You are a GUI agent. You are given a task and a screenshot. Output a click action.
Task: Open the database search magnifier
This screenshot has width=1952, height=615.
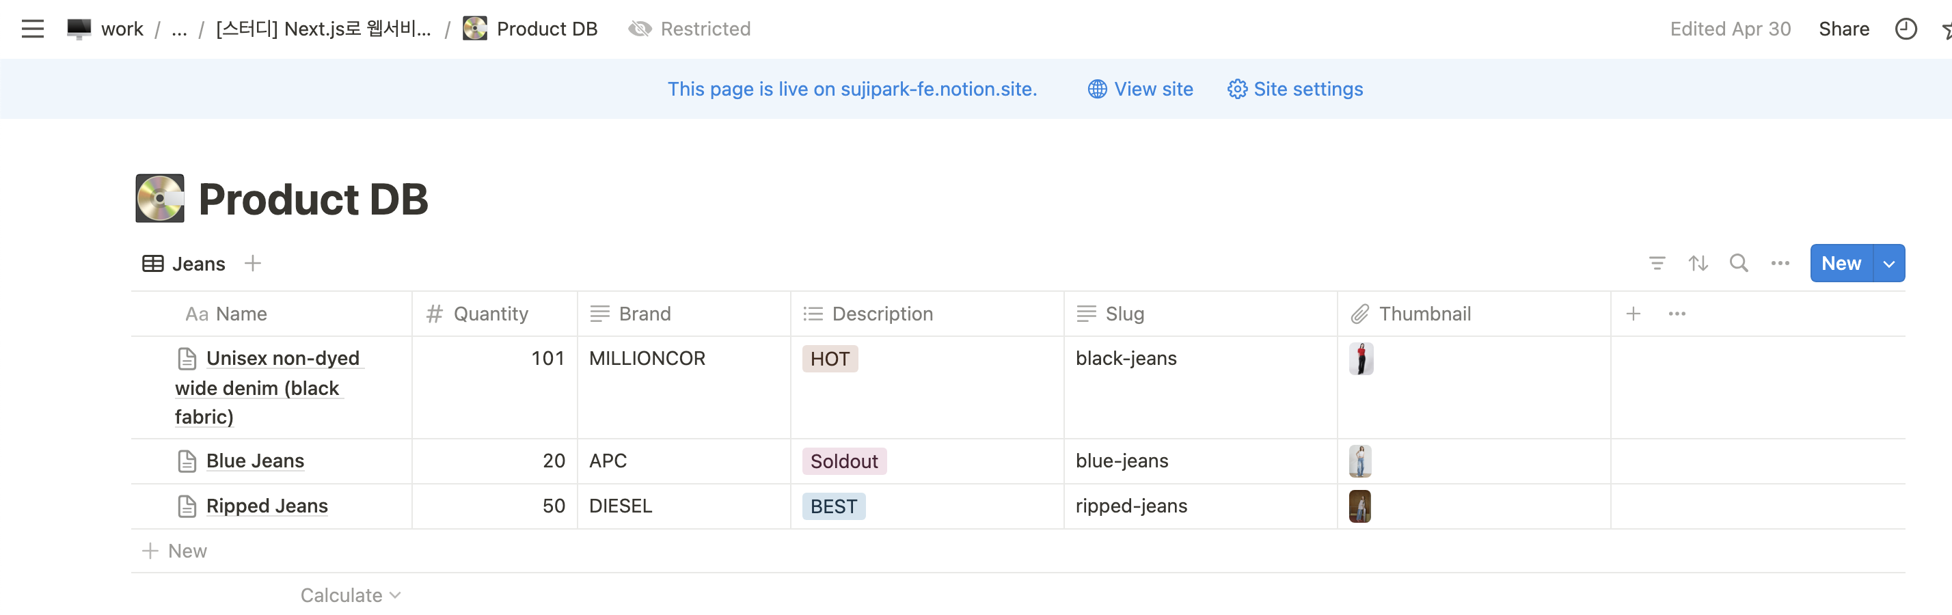[x=1738, y=264]
